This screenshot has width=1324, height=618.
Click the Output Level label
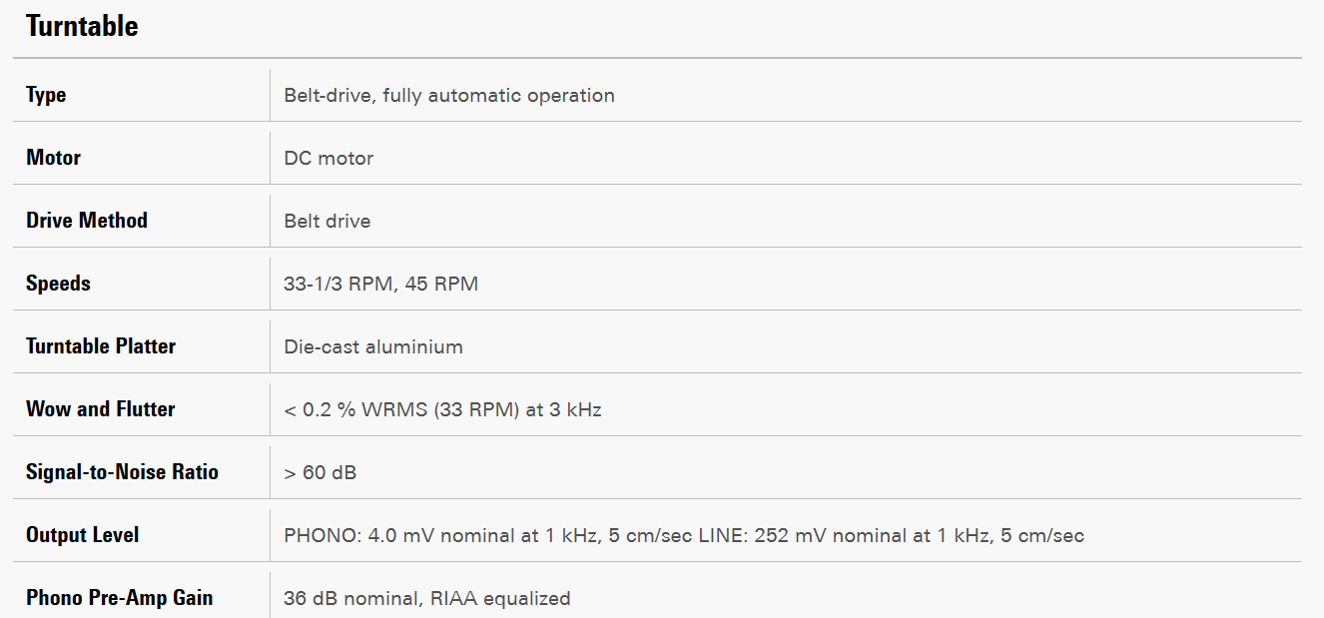[82, 535]
